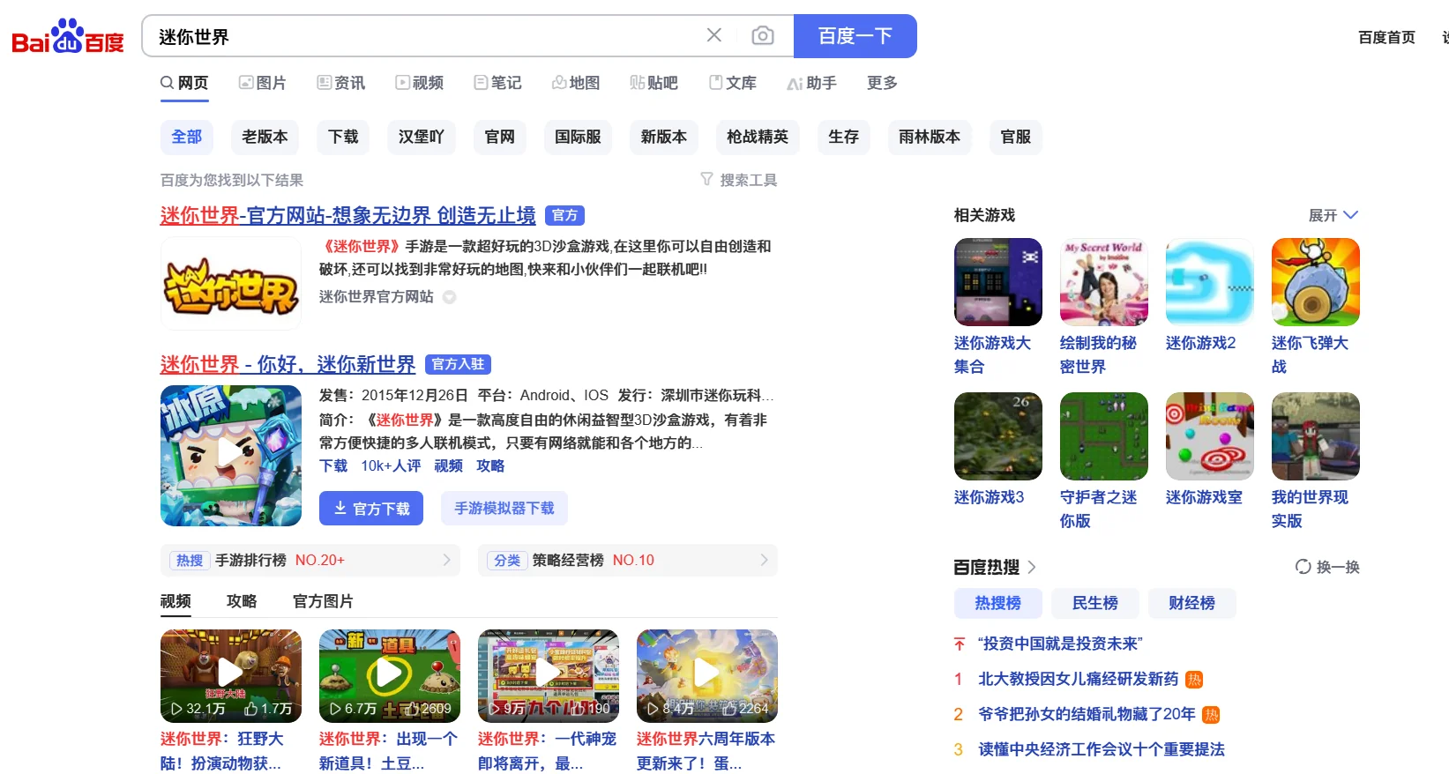Expand 手游排行榜 NO.20+ arrow

pos(446,560)
